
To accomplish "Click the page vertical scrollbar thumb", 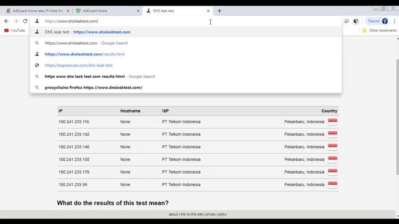I will click(x=398, y=117).
